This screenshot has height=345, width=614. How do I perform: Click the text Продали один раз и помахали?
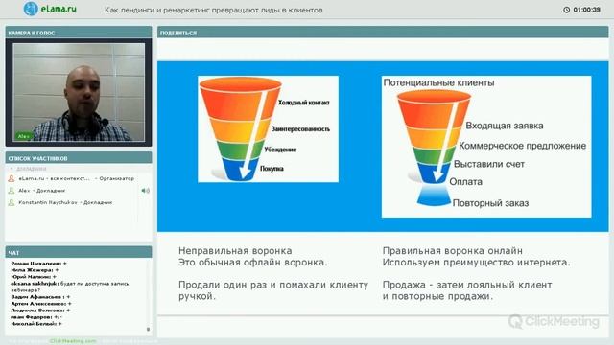tap(253, 285)
